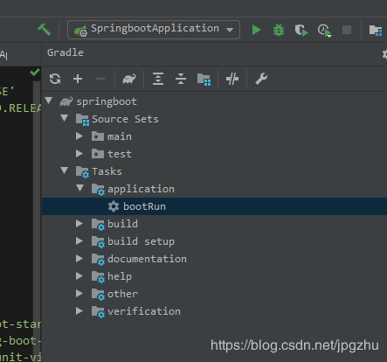Expand the documentation task group

coord(79,259)
